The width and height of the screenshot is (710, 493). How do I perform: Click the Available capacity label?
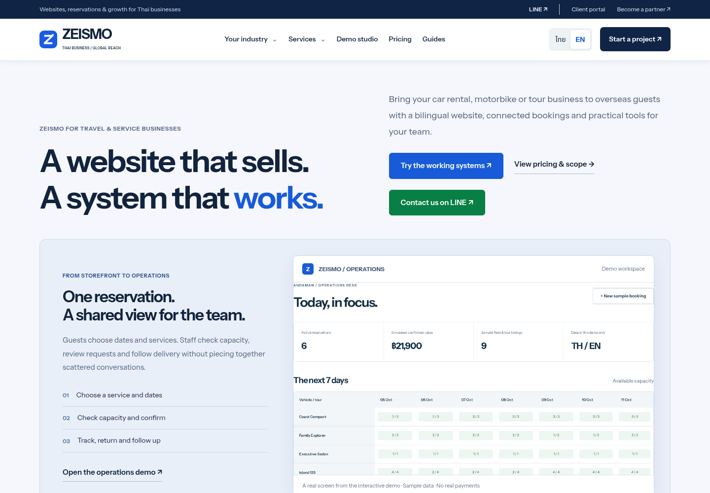tap(633, 381)
